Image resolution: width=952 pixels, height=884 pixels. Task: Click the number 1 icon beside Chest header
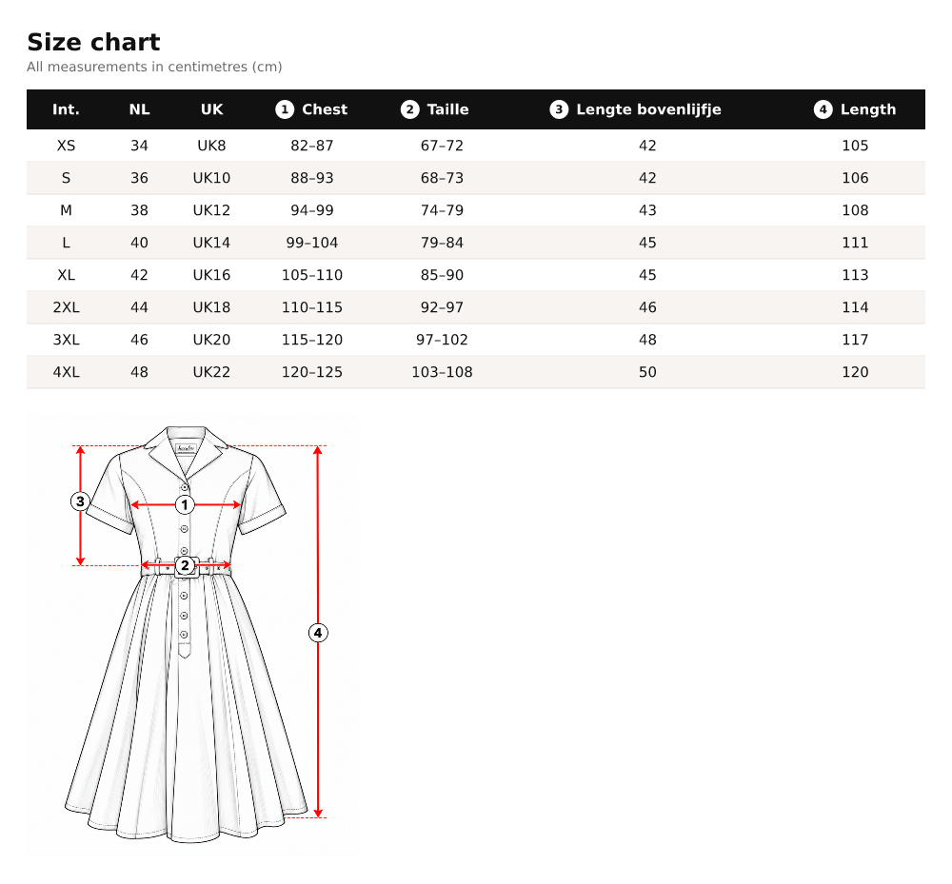click(284, 109)
